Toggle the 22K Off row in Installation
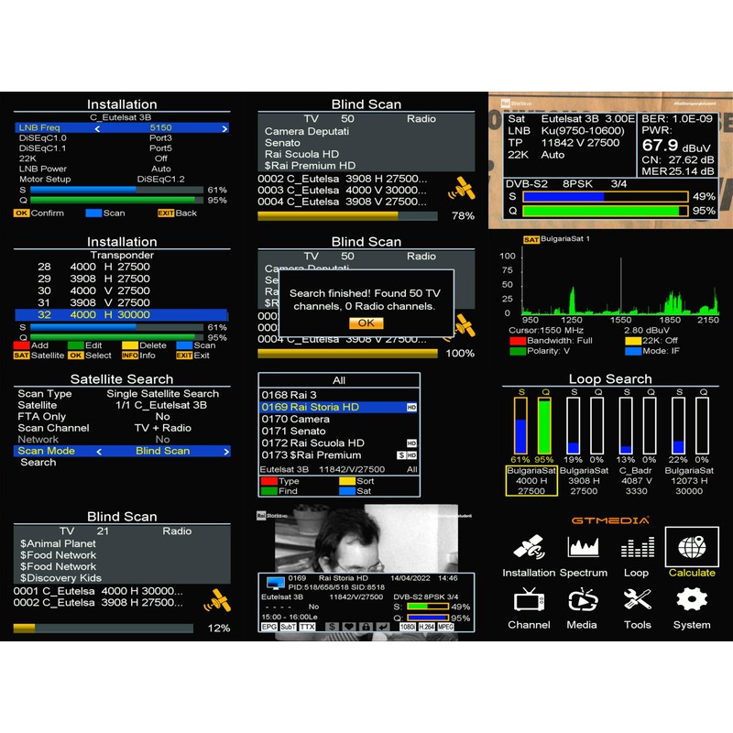 tap(123, 159)
